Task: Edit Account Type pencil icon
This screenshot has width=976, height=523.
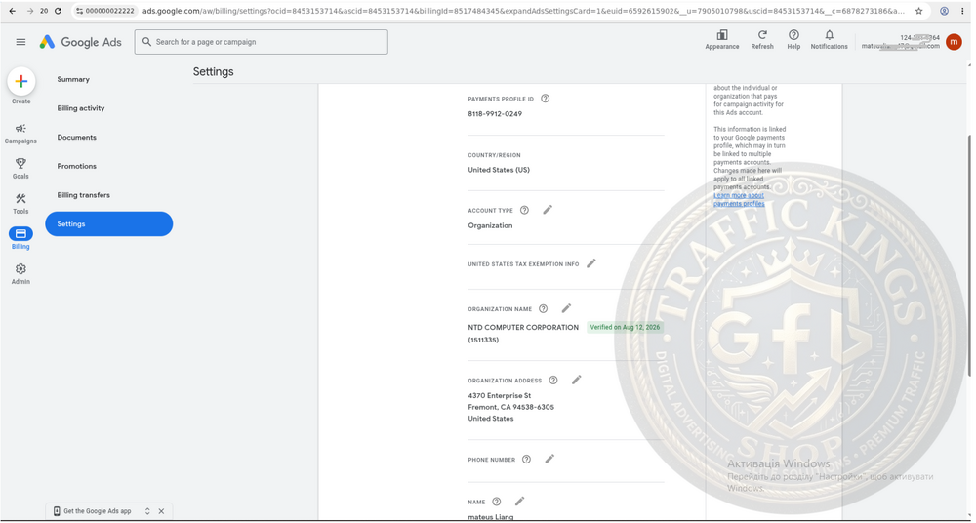Action: point(548,210)
